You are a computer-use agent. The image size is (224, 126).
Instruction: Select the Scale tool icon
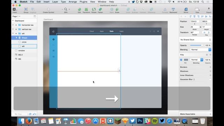[x=117, y=9]
